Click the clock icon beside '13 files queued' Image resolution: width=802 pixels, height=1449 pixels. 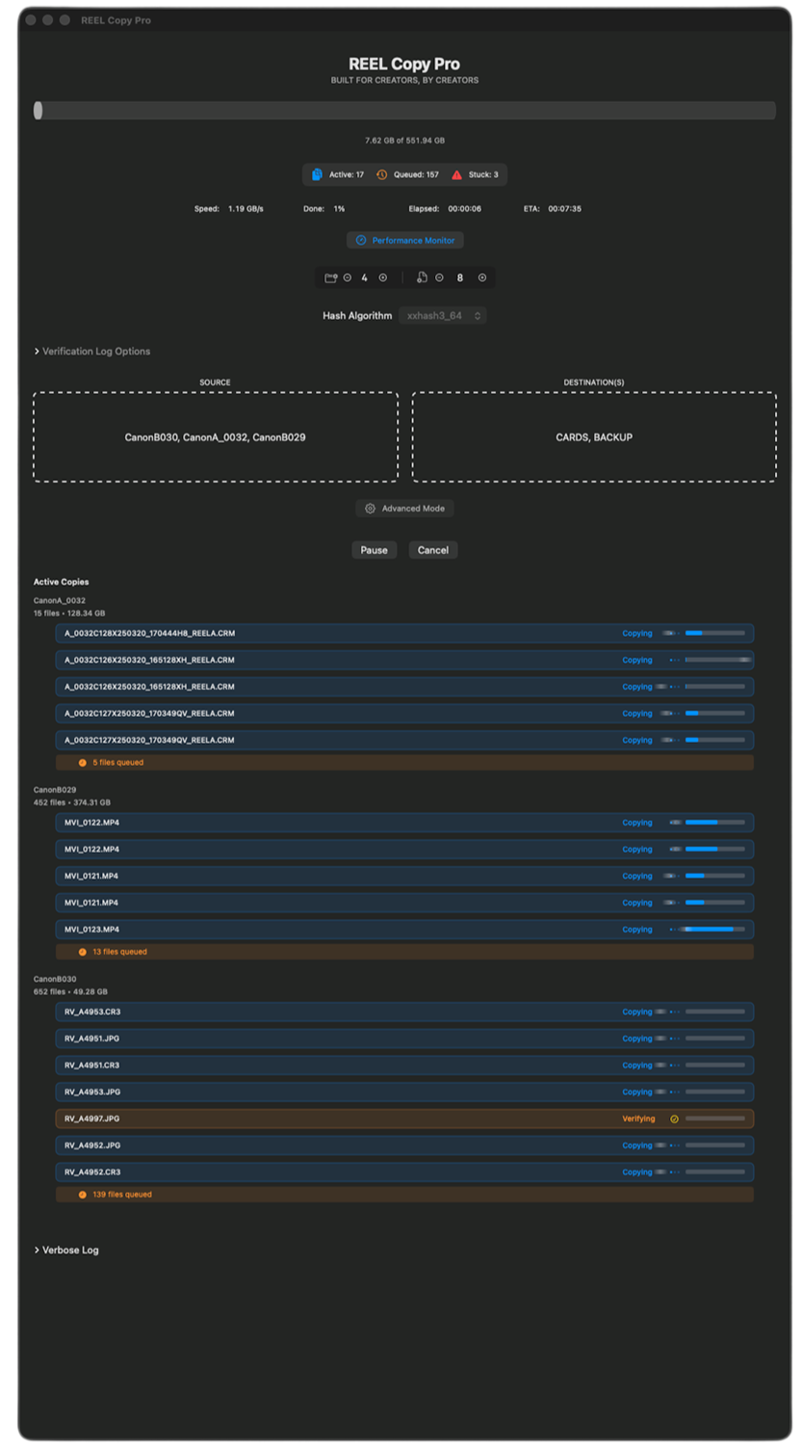tap(83, 952)
